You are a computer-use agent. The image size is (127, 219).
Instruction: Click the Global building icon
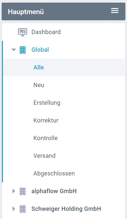23,50
